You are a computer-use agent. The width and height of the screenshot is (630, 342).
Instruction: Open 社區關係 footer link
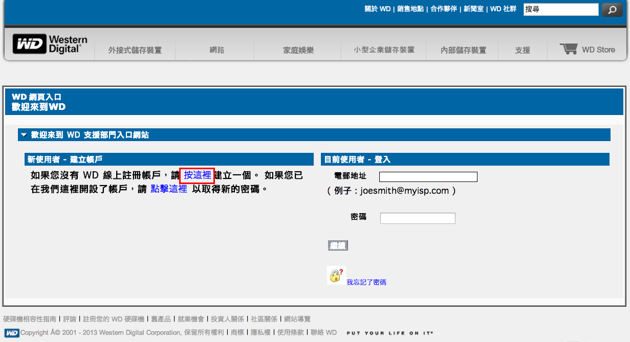tap(264, 319)
